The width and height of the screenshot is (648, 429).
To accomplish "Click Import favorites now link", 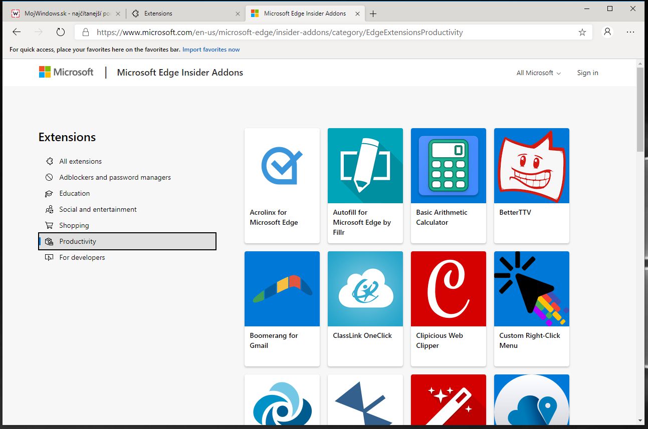I will click(x=211, y=50).
